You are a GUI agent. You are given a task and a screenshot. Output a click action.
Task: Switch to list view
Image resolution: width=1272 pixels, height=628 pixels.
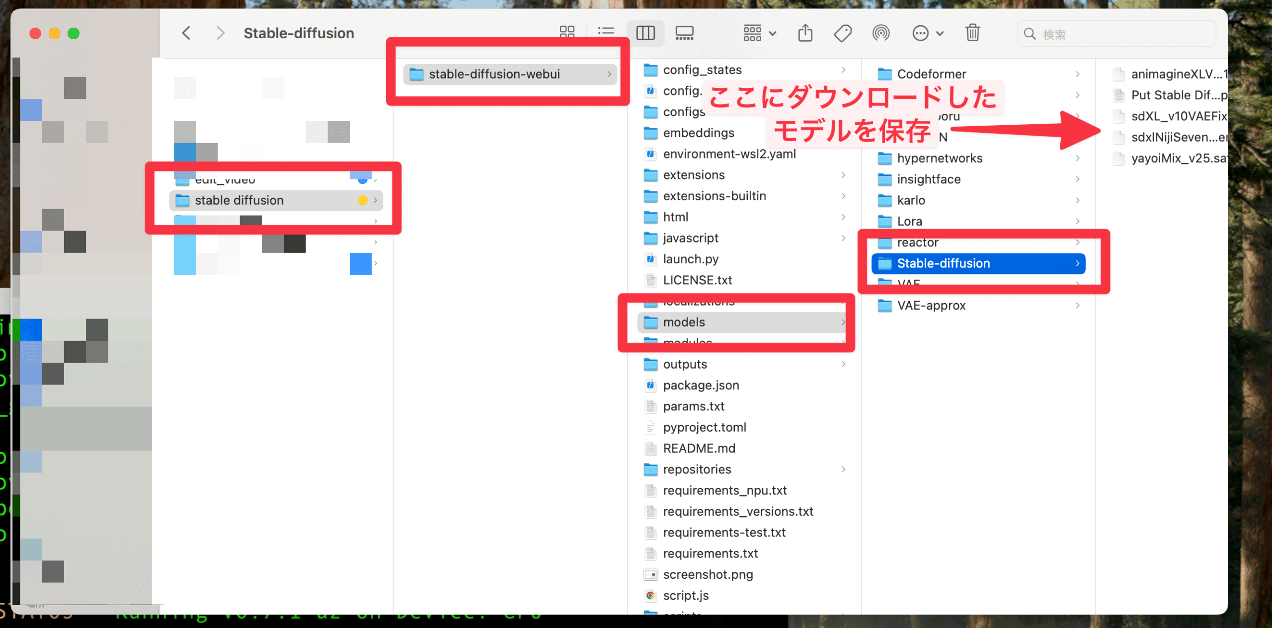point(606,33)
